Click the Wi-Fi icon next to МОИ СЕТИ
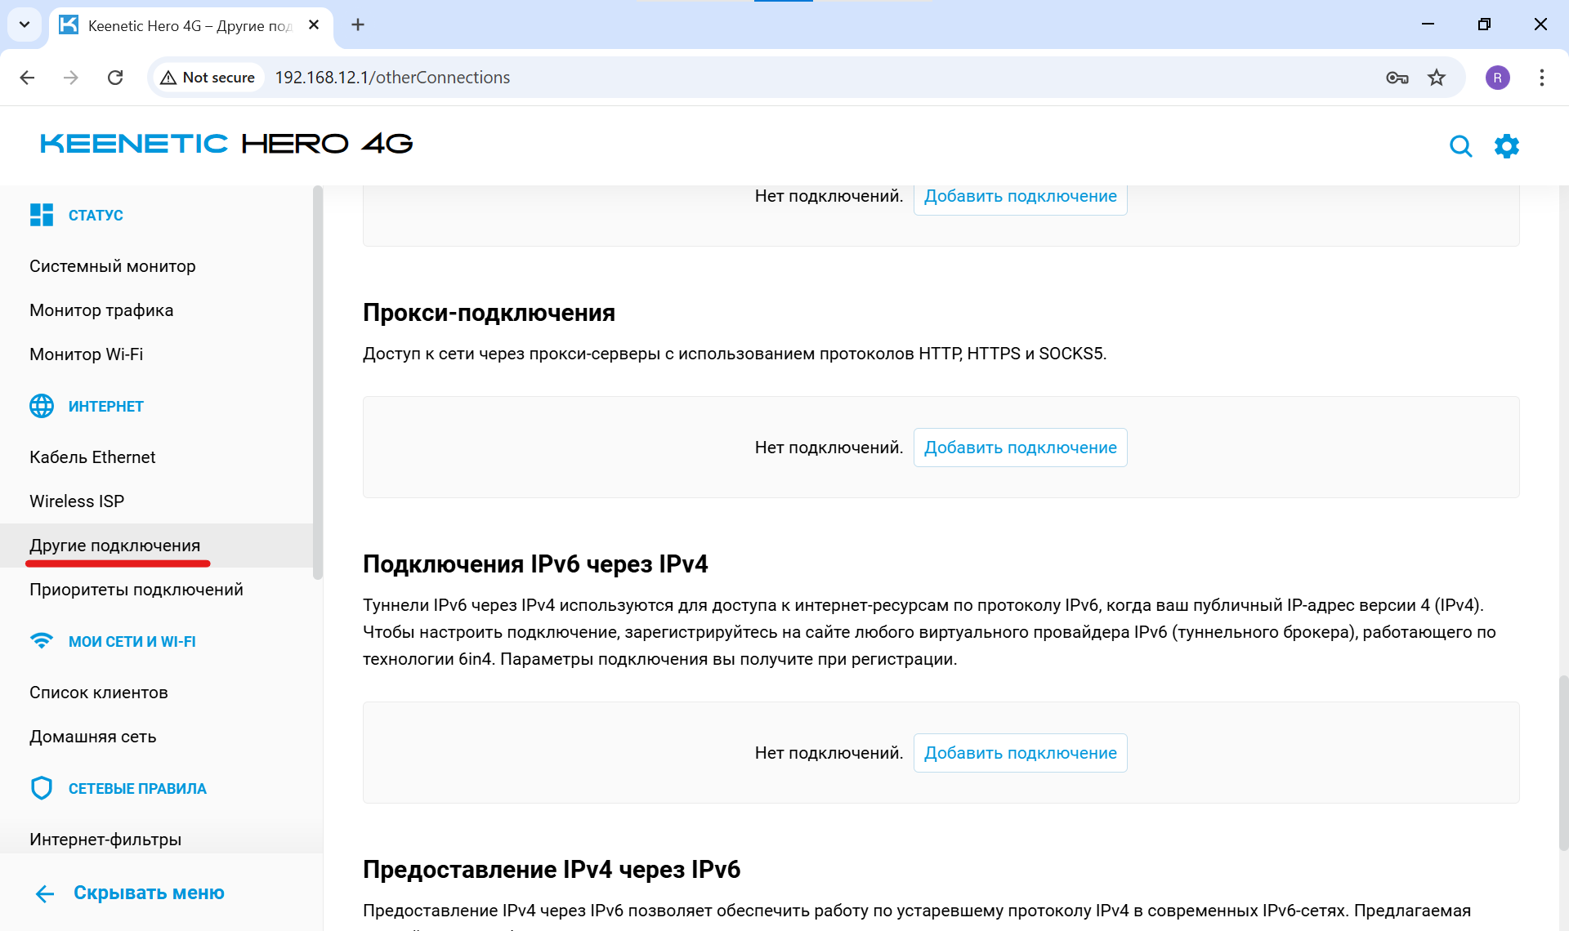This screenshot has height=931, width=1569. 42,641
